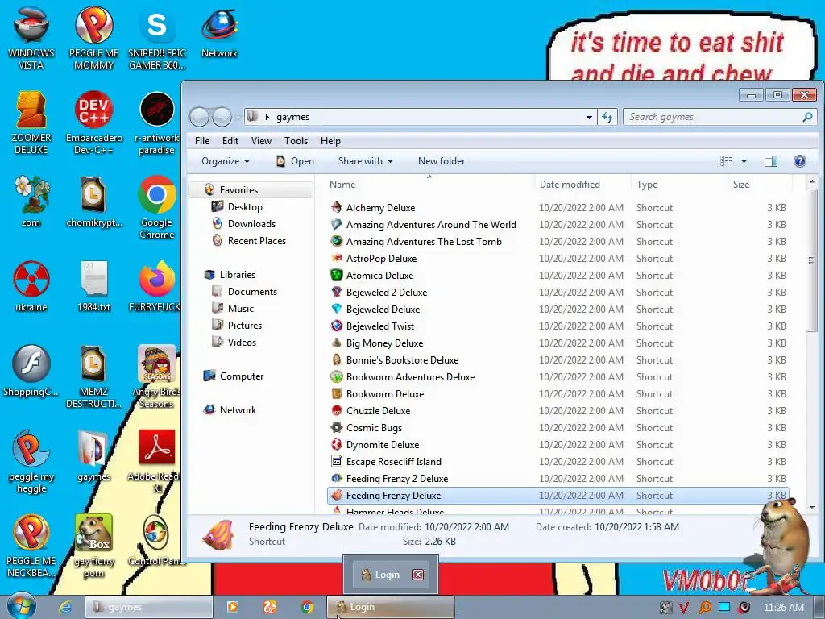Open the Edit menu
Viewport: 825px width, 619px height.
pos(230,140)
